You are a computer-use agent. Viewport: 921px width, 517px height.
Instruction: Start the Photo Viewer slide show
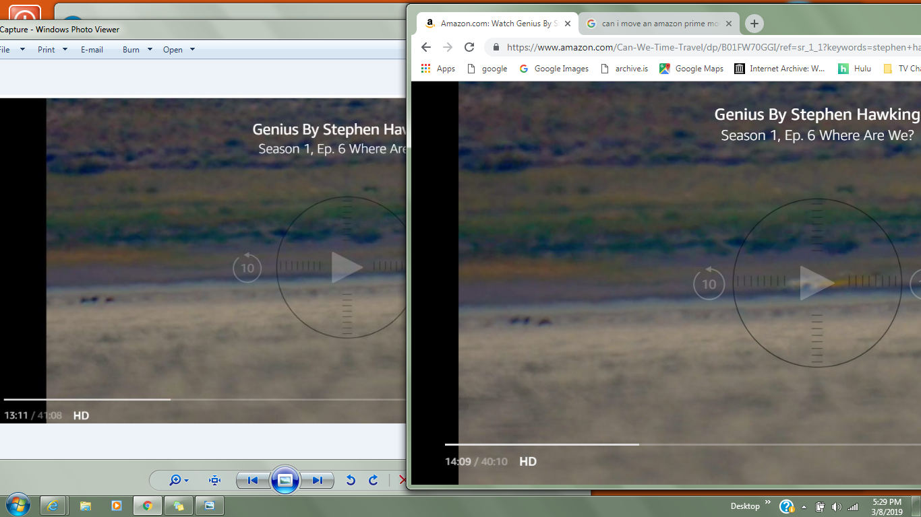click(285, 480)
